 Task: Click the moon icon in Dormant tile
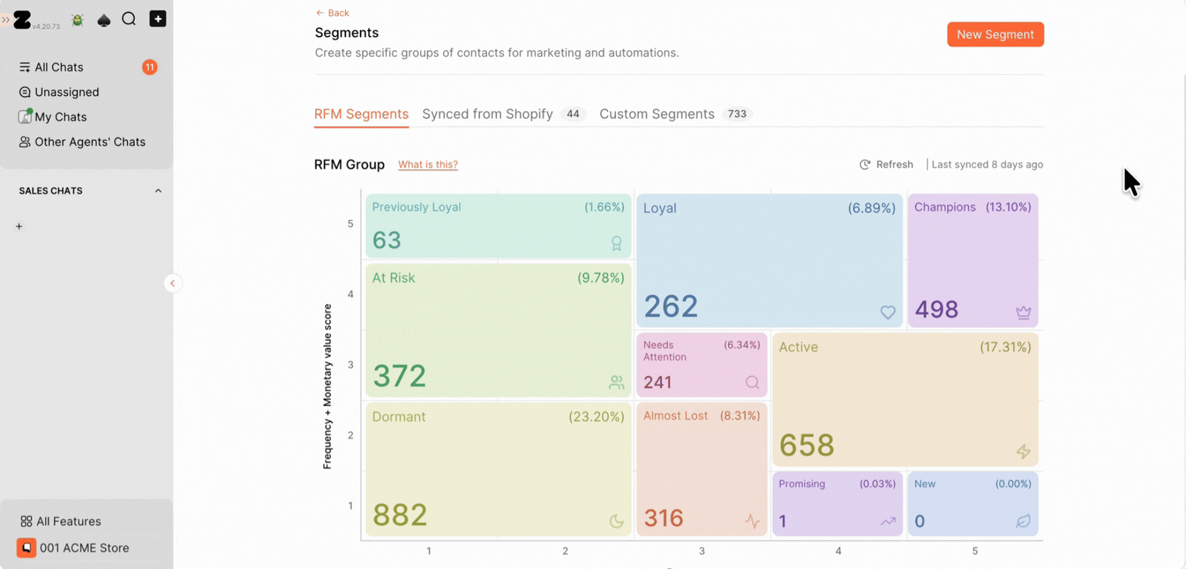(616, 521)
